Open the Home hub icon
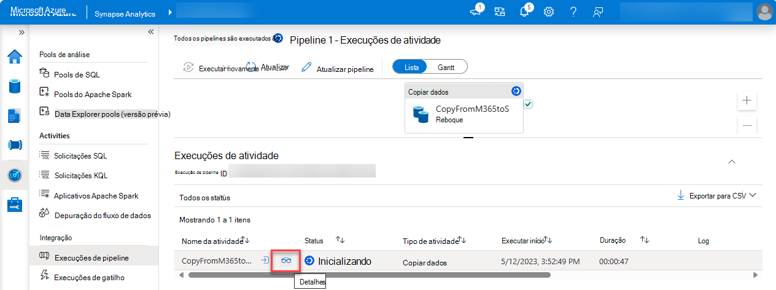Image resolution: width=776 pixels, height=290 pixels. pyautogui.click(x=15, y=57)
